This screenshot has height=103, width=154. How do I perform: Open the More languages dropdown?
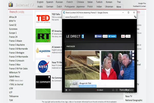119,7
